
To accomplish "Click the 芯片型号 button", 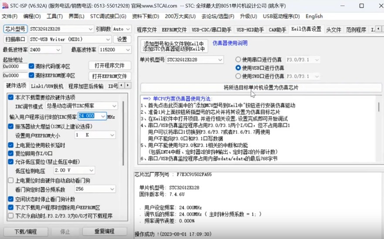I will pos(15,29).
